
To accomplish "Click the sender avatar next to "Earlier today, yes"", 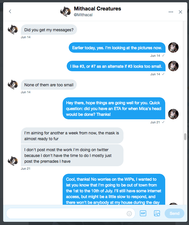I will pos(173,47).
